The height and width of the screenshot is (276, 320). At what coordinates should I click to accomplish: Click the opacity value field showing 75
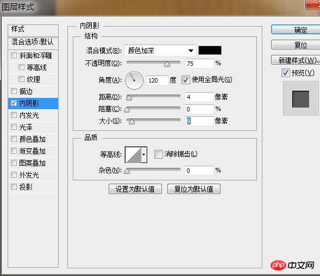coord(199,64)
